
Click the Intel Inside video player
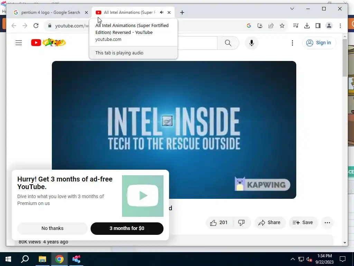174,130
